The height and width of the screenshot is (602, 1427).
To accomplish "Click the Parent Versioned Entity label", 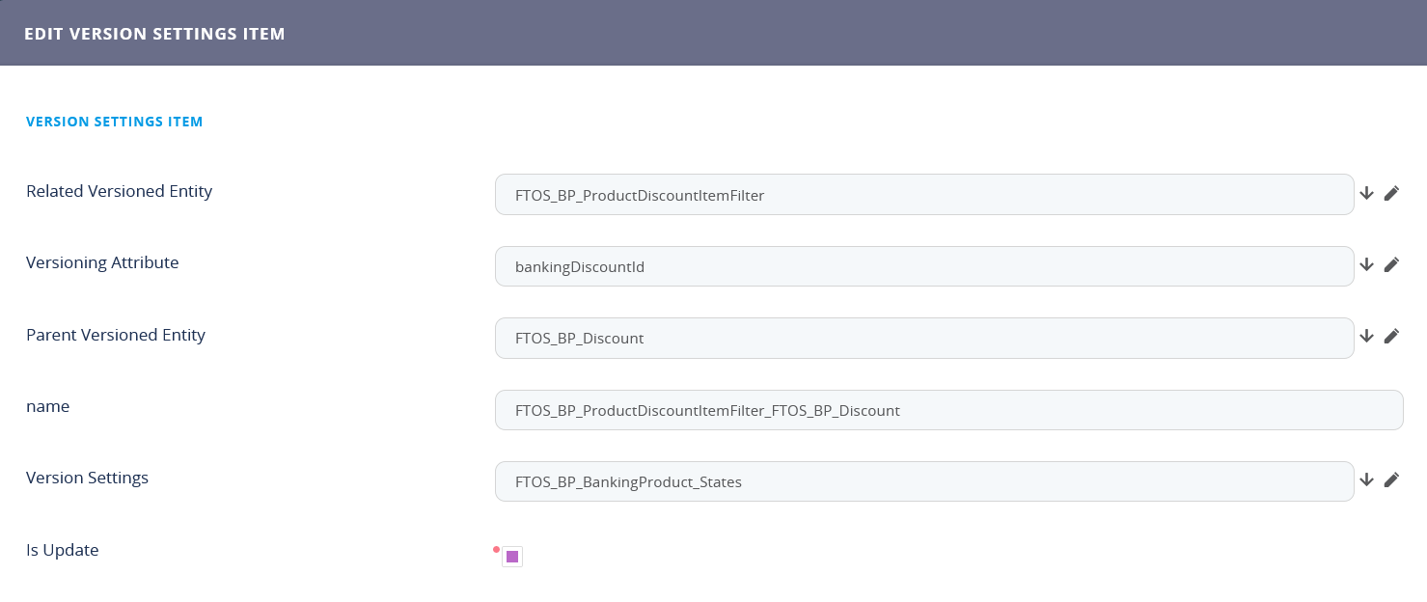I will pos(116,335).
